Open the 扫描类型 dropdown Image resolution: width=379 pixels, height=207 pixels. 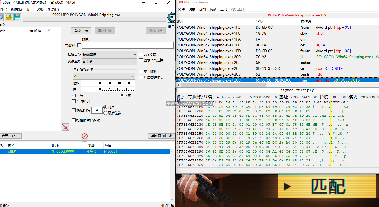point(109,54)
